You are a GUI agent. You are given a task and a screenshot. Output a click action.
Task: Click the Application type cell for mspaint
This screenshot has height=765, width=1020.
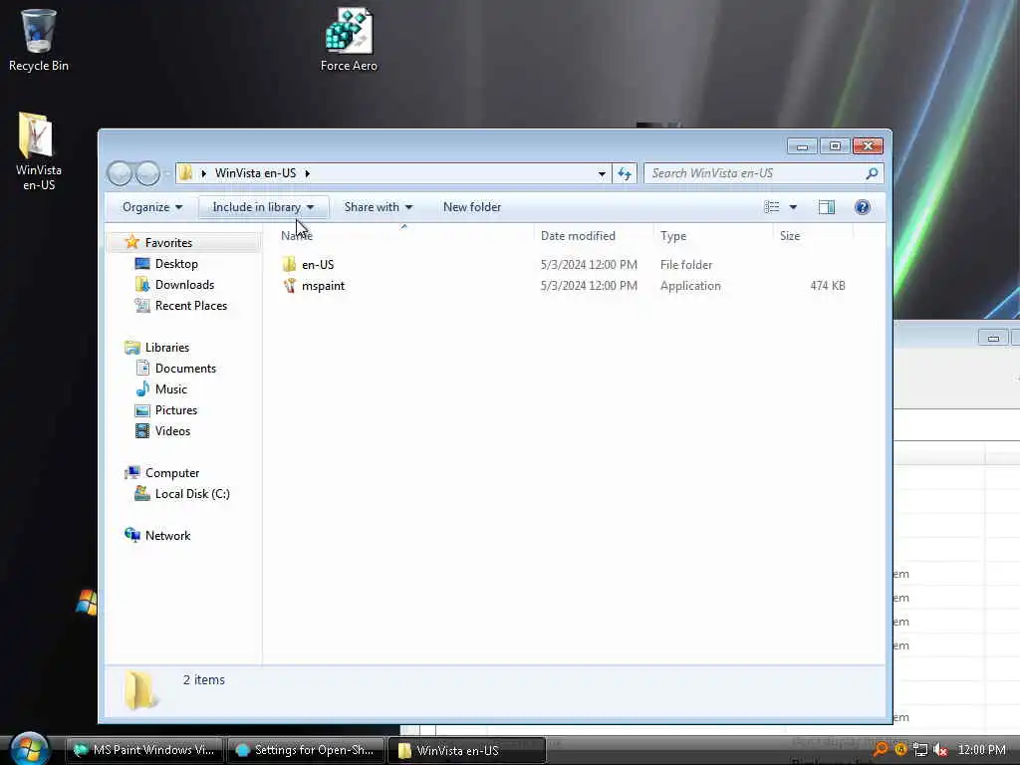690,286
